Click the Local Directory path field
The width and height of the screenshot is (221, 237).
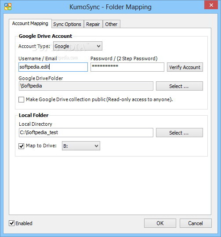(x=86, y=132)
